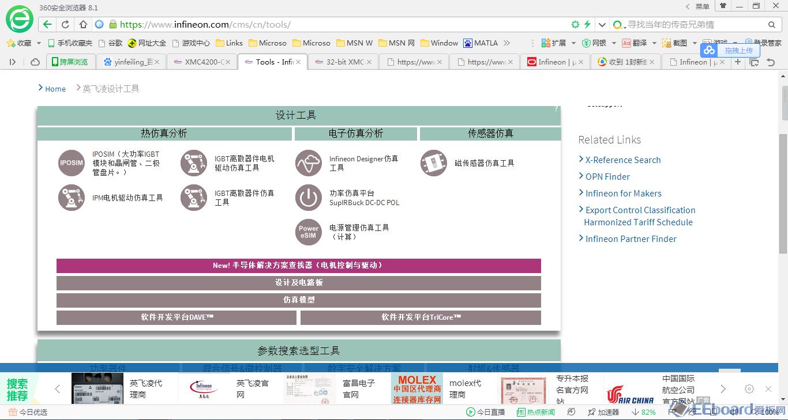Image resolution: width=788 pixels, height=420 pixels.
Task: Open 今日直播 in the status bar
Action: point(486,412)
